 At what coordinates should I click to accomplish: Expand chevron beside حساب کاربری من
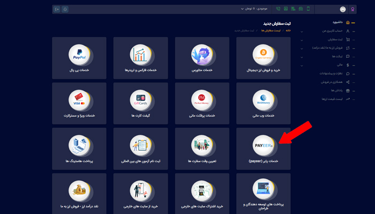click(x=302, y=32)
